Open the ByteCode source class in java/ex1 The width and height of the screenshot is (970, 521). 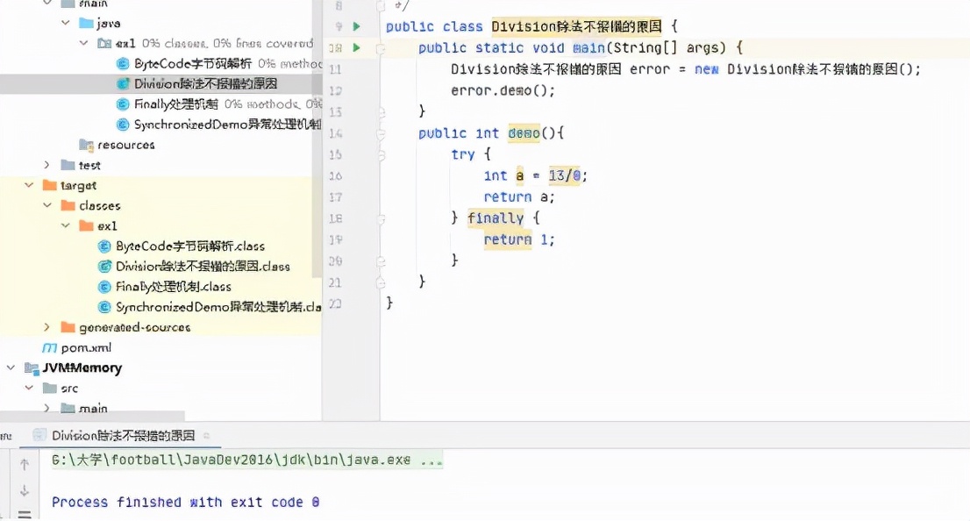193,63
